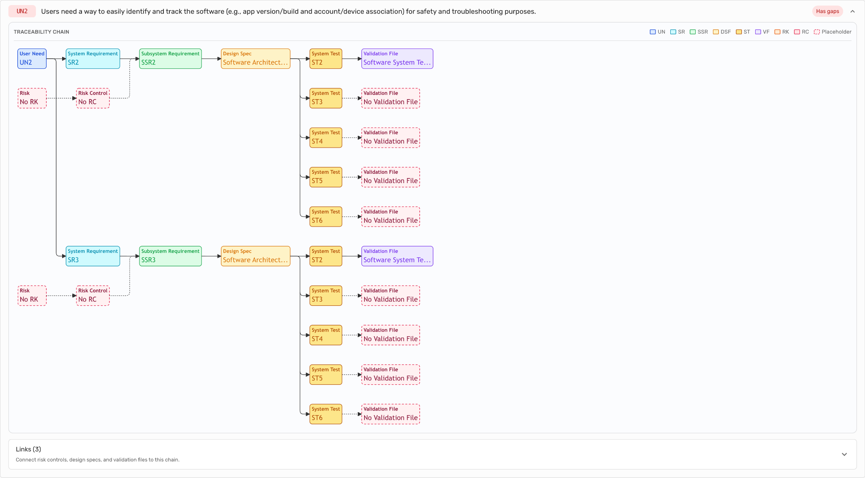Select System Test ST6 in SSR3 chain
Viewport: 865px width, 478px height.
(326, 414)
